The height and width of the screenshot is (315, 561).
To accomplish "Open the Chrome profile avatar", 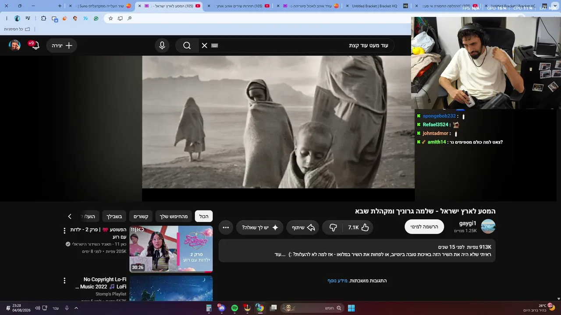I will coord(17,18).
